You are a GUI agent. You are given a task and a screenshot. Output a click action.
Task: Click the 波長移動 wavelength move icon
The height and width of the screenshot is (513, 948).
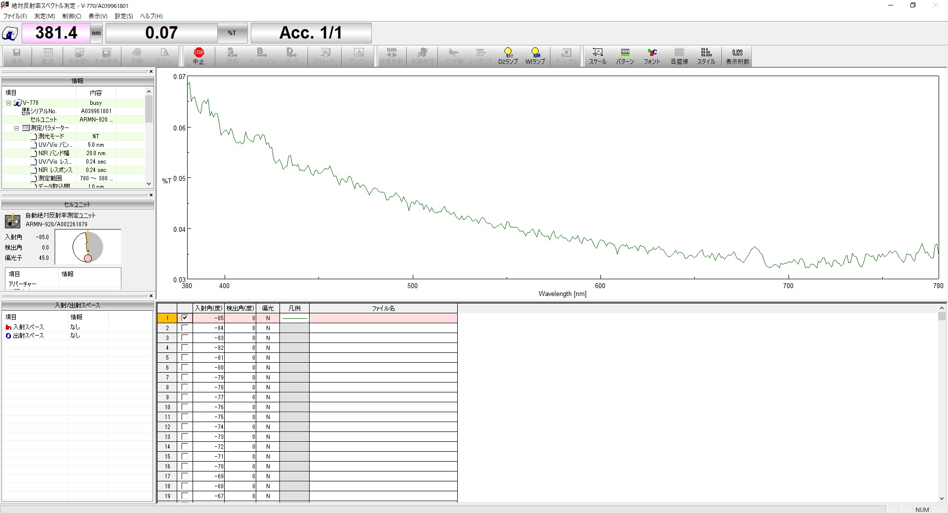[392, 56]
